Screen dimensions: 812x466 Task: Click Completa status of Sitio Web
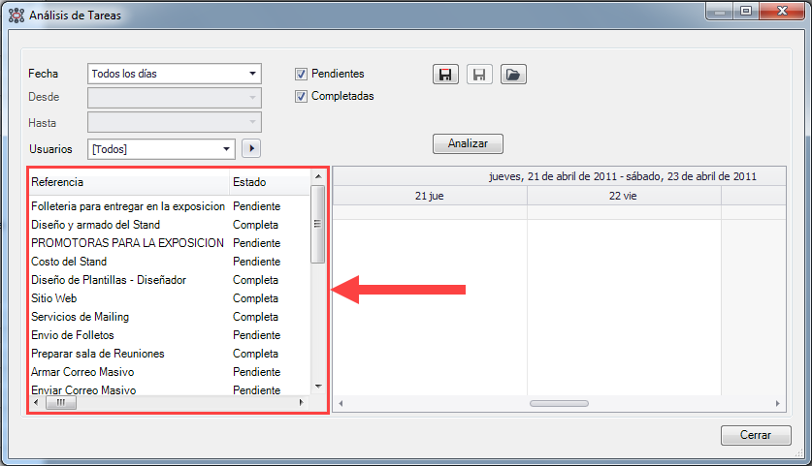click(255, 298)
